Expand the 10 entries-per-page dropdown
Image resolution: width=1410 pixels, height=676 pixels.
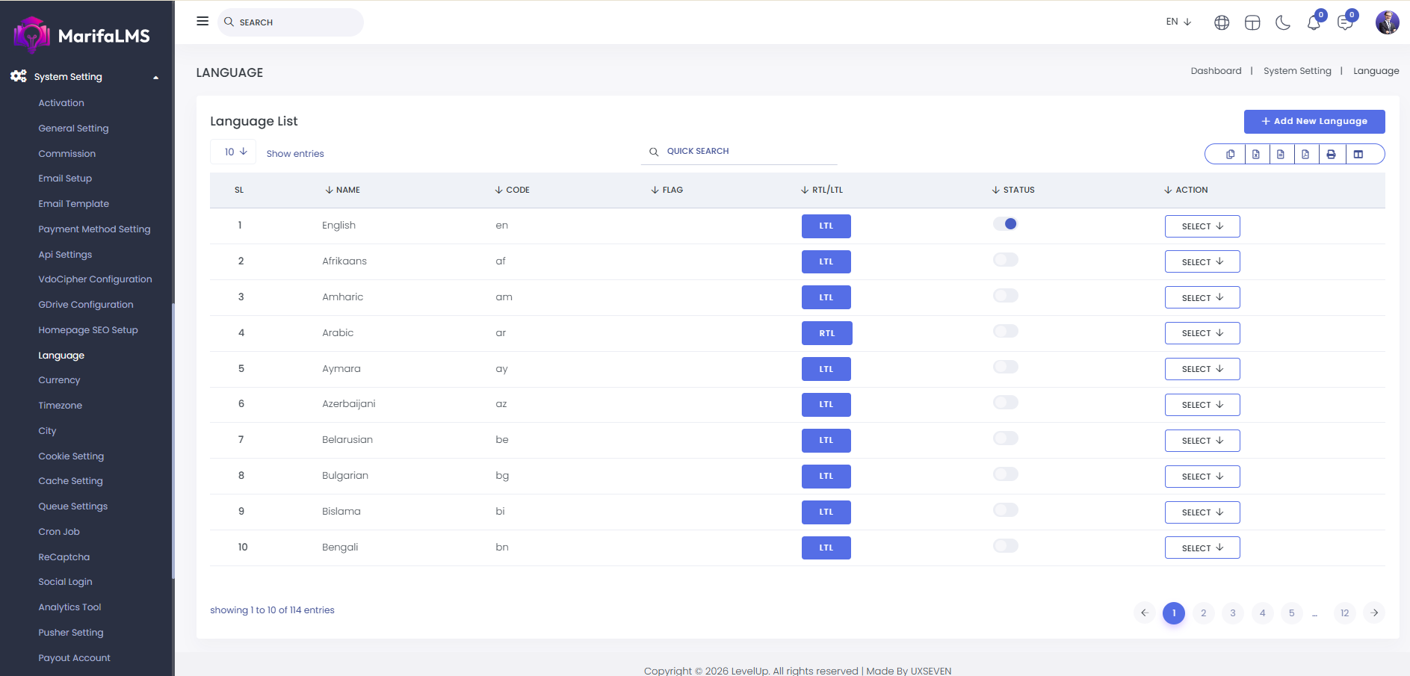(235, 152)
